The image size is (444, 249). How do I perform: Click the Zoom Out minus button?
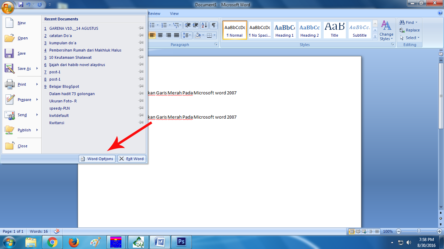(399, 231)
